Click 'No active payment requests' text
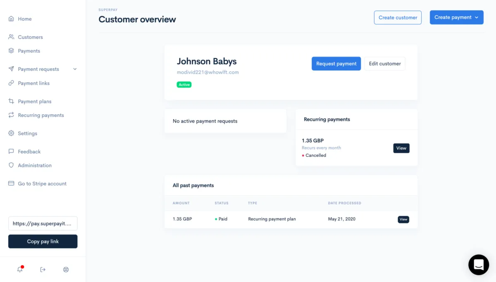Viewport: 496px width, 282px height. click(205, 121)
